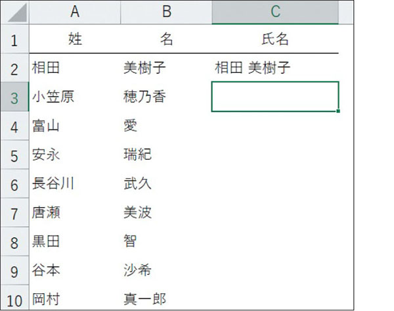
Task: Select column C header
Action: click(275, 12)
